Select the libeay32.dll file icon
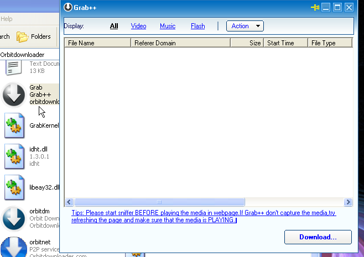The width and height of the screenshot is (364, 257). coord(14,187)
